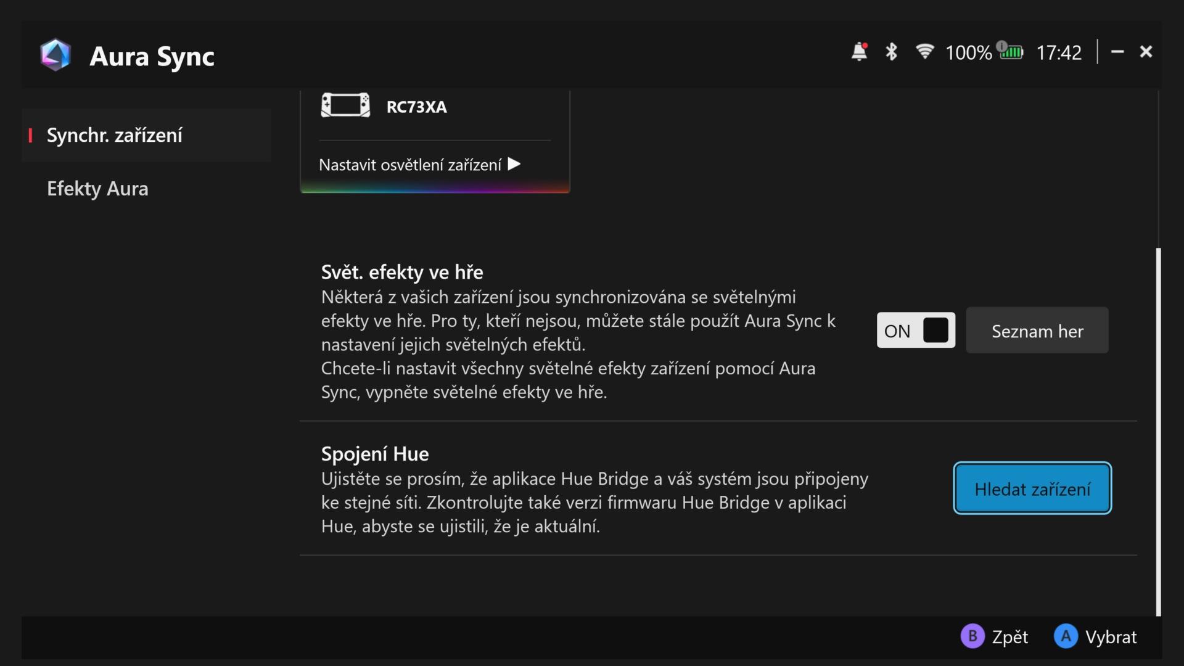Click the Wi-Fi signal icon

tap(924, 52)
